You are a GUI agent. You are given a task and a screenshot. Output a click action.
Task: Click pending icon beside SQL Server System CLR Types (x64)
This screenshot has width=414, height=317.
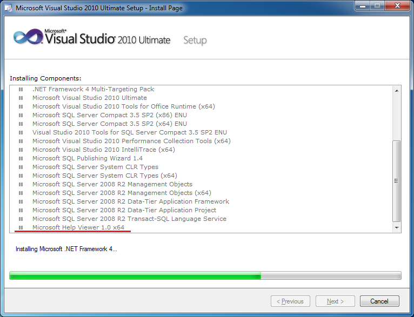(x=21, y=176)
